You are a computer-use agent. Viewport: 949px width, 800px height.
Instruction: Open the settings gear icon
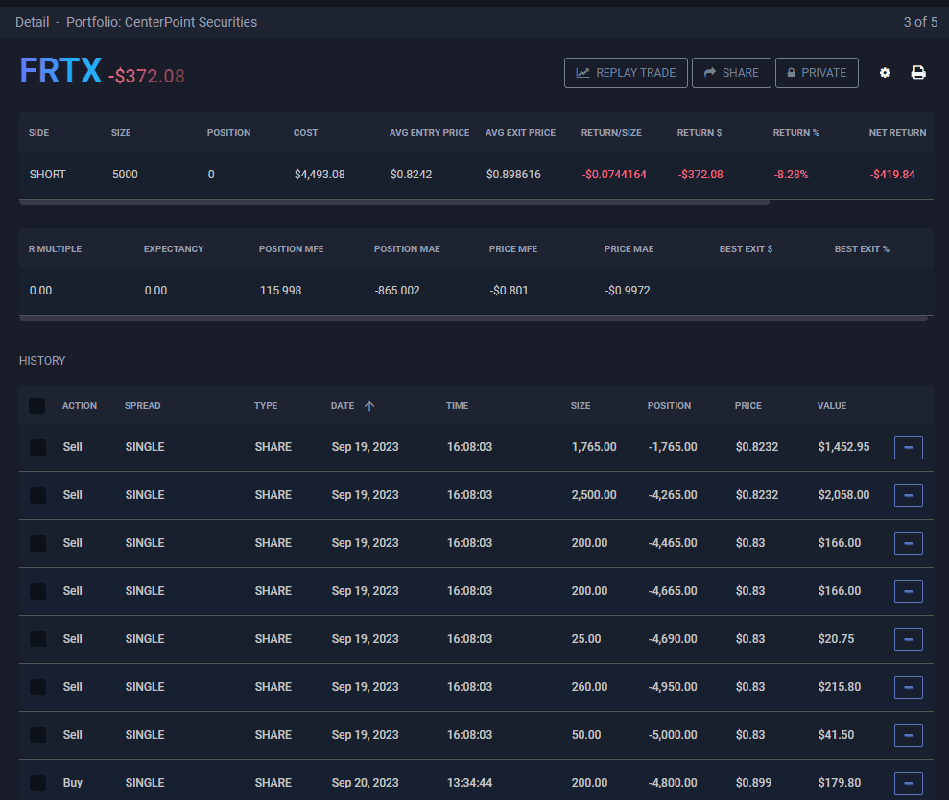(x=885, y=73)
